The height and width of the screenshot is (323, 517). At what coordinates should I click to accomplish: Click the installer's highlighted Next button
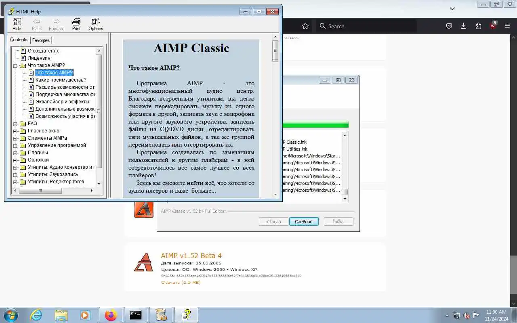(x=304, y=221)
